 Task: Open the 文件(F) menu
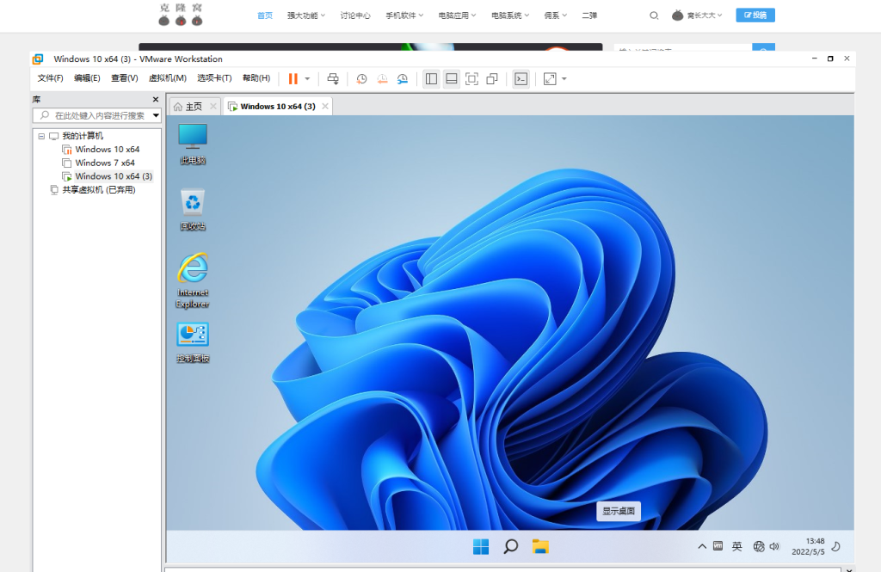click(x=50, y=78)
